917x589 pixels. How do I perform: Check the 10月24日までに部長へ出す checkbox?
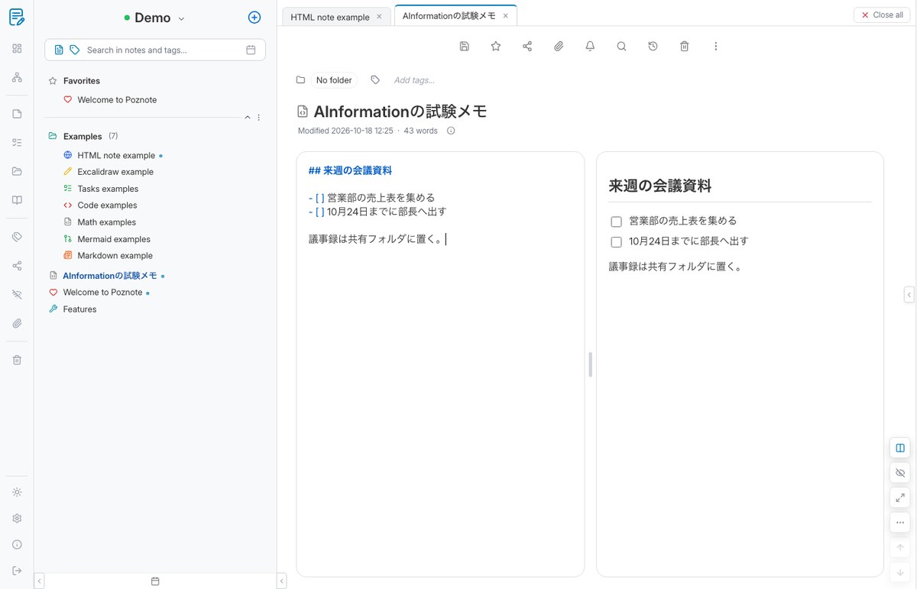[617, 242]
